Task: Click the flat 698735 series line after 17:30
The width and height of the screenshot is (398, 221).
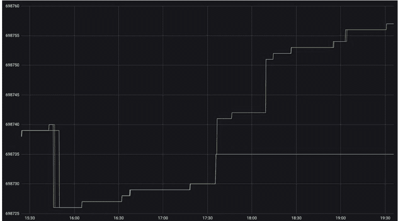Action: coord(305,154)
